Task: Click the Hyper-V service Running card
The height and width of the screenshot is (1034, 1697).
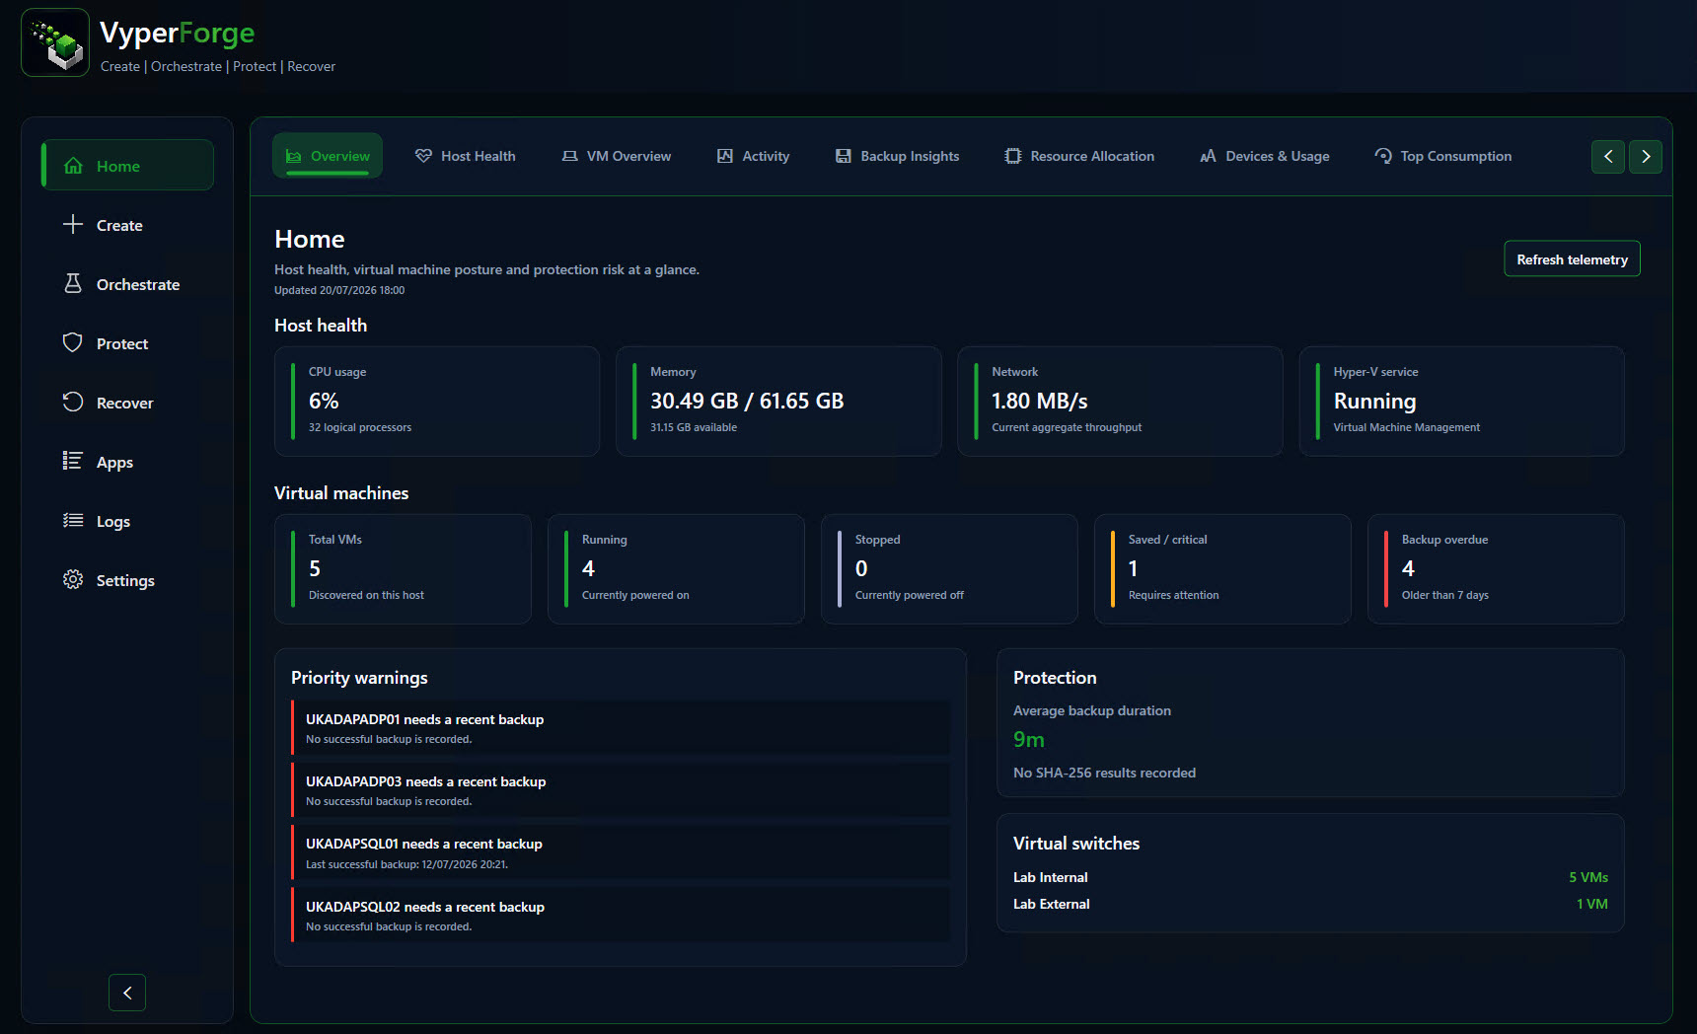Action: (x=1461, y=401)
